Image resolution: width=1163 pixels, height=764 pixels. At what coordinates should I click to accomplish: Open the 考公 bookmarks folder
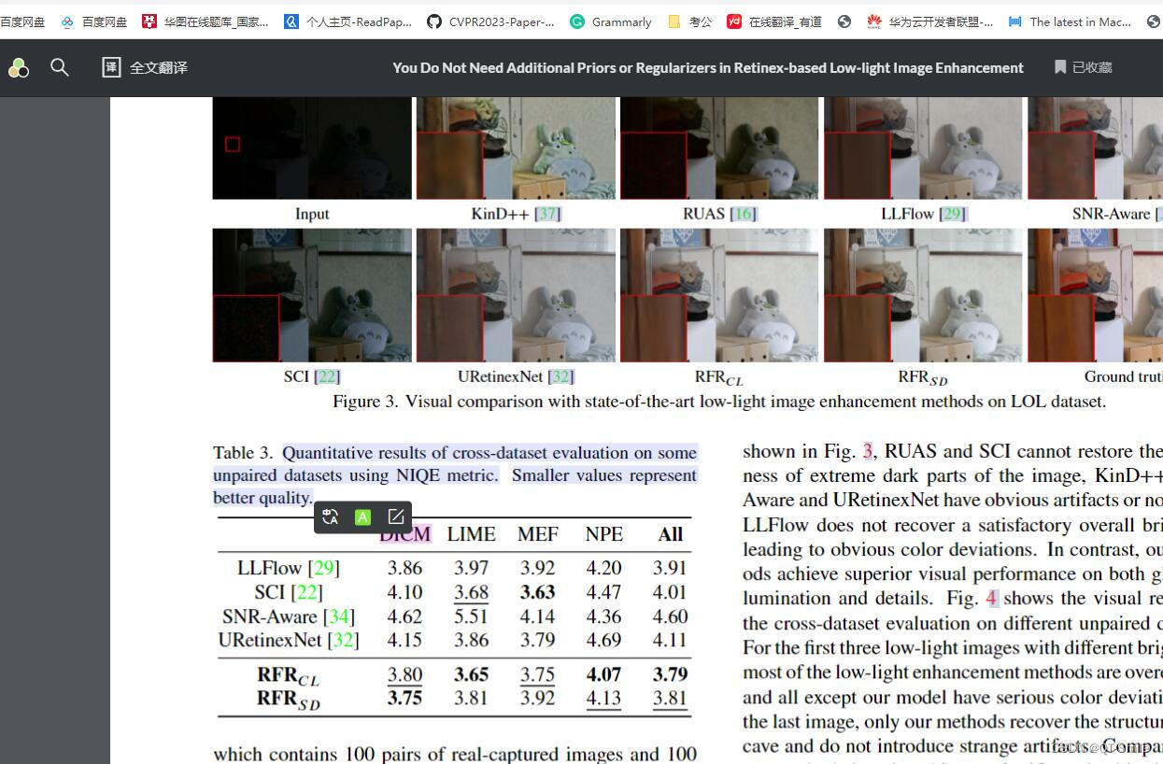coord(689,21)
